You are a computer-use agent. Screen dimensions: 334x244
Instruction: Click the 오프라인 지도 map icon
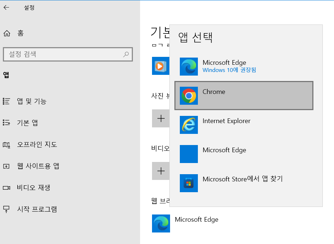click(6, 145)
